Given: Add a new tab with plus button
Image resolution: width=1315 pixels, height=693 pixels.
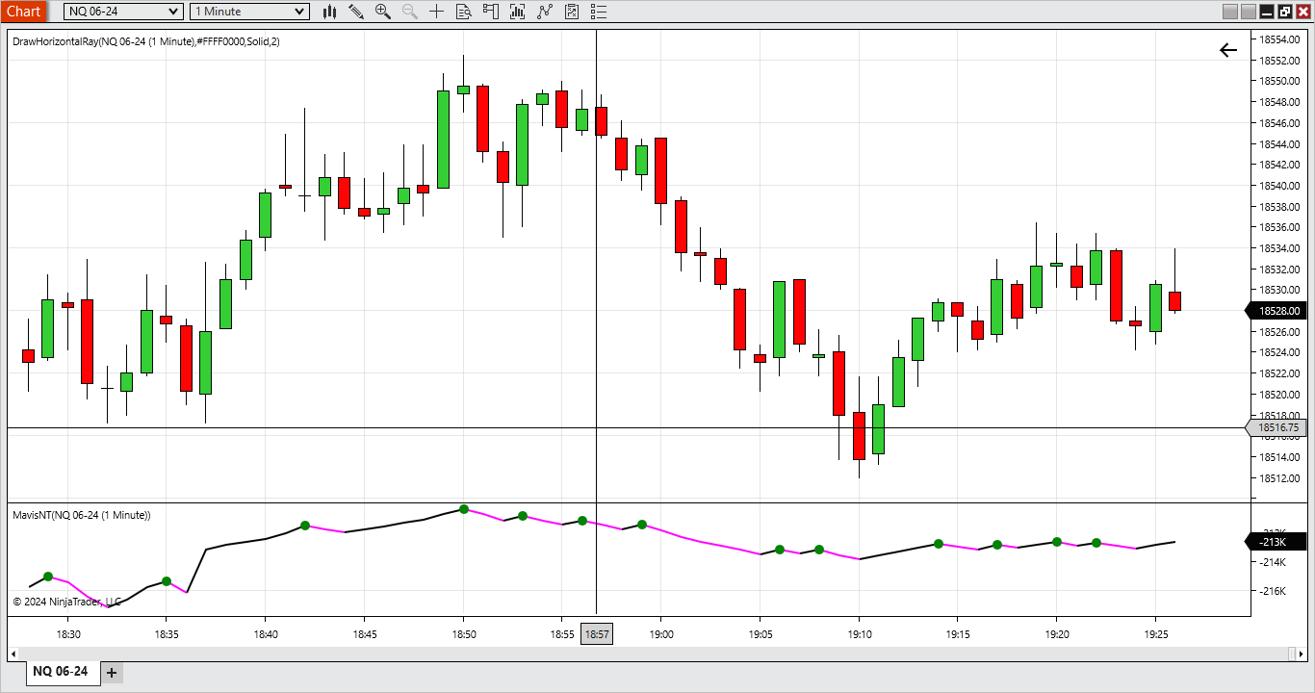Looking at the screenshot, I should tap(112, 673).
